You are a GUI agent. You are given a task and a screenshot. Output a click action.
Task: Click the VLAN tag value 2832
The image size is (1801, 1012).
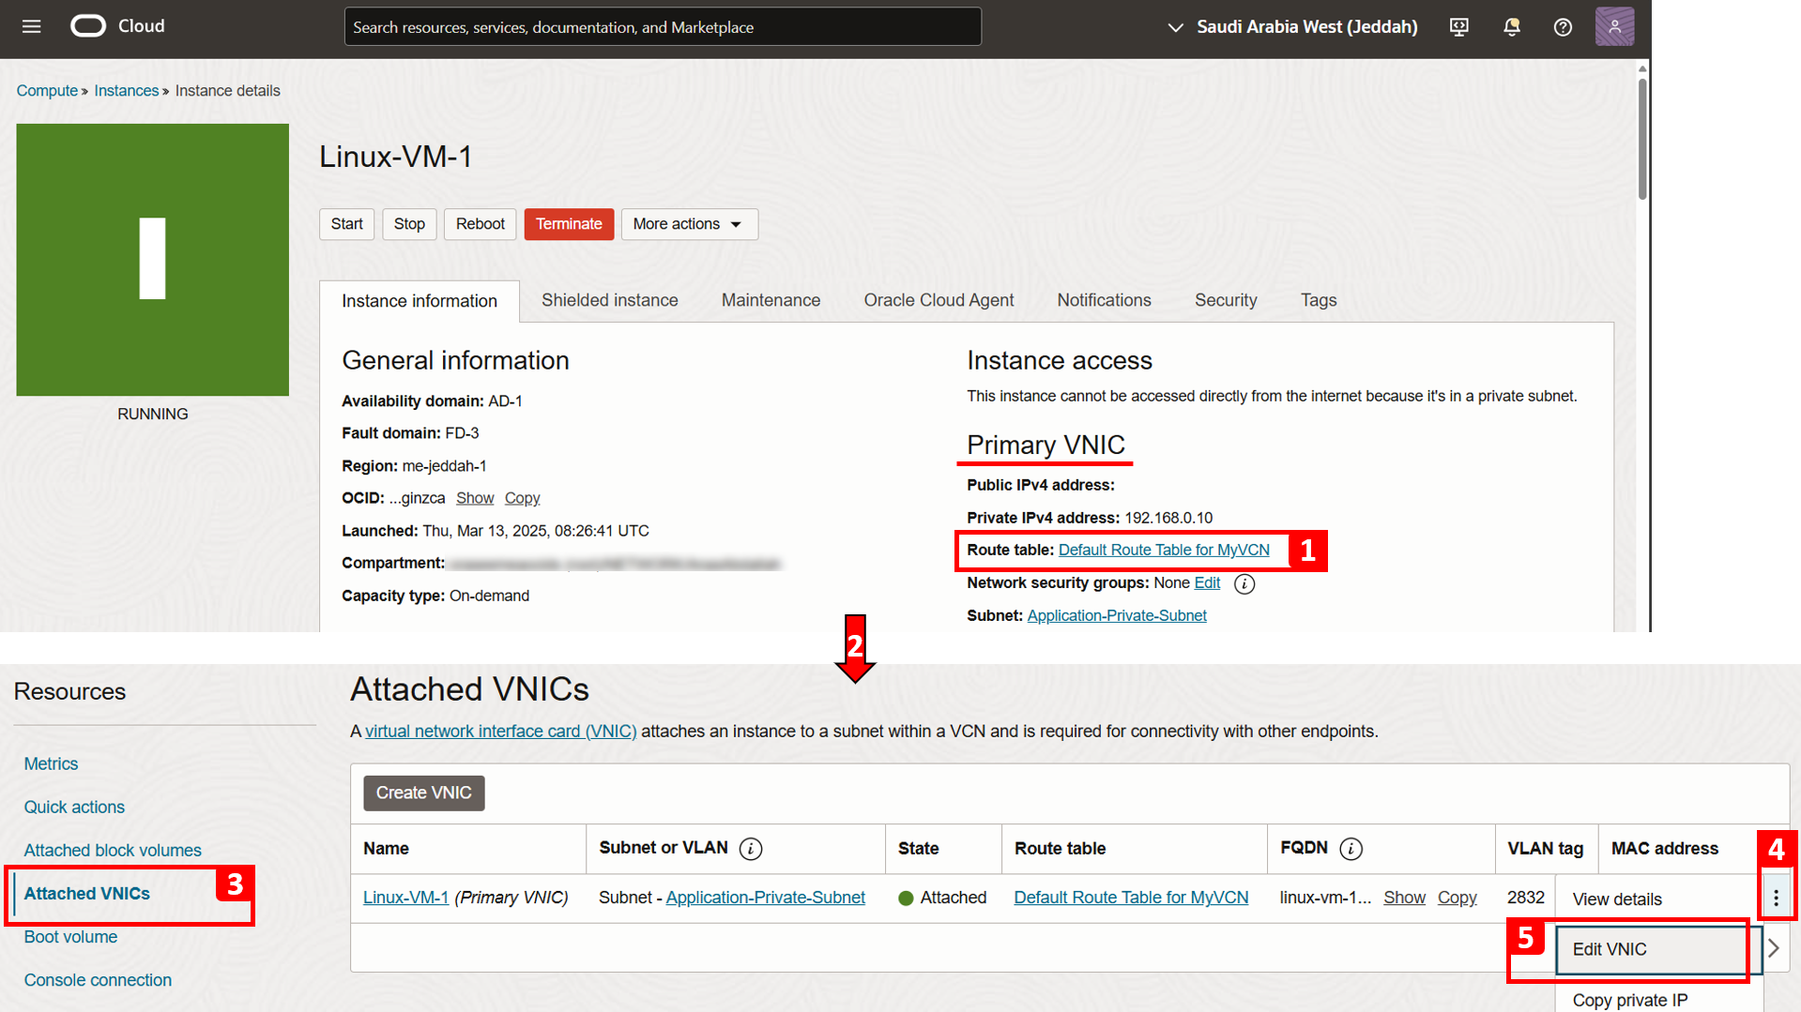pyautogui.click(x=1525, y=898)
